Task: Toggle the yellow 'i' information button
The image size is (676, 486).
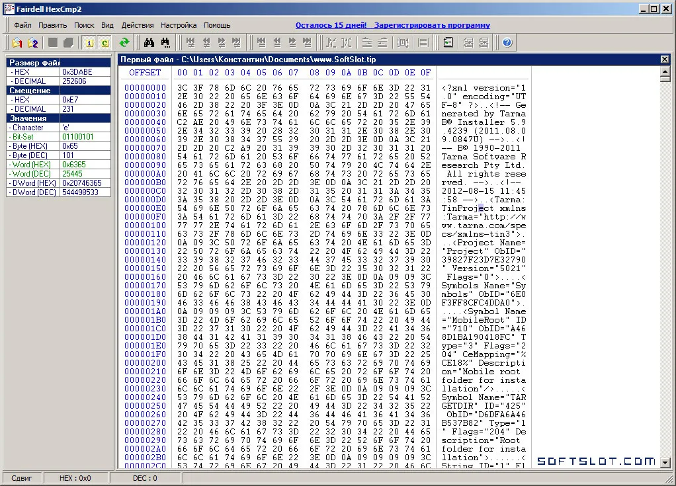Action: (89, 42)
